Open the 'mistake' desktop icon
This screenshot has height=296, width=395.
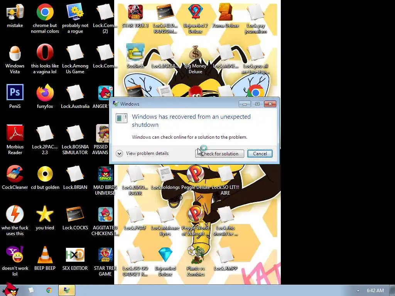click(15, 12)
